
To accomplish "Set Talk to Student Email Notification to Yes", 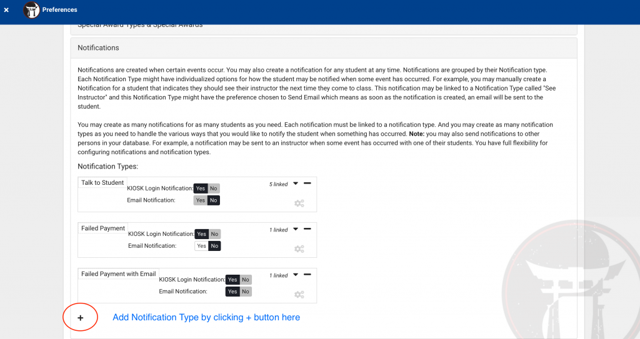I will (x=200, y=200).
